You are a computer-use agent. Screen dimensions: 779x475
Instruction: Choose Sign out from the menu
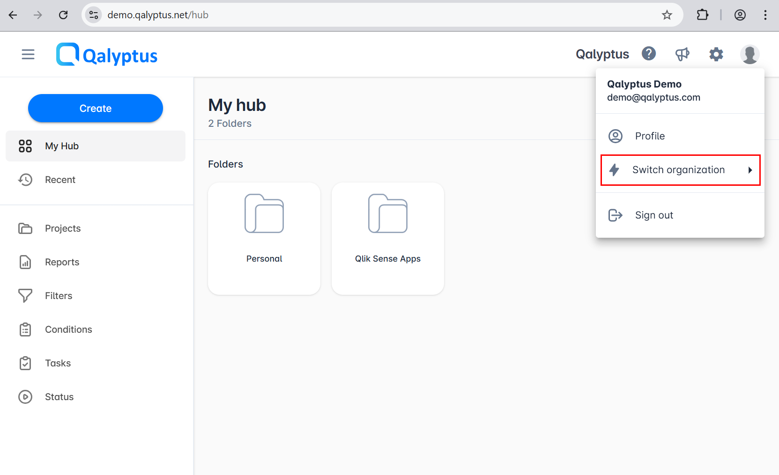654,215
